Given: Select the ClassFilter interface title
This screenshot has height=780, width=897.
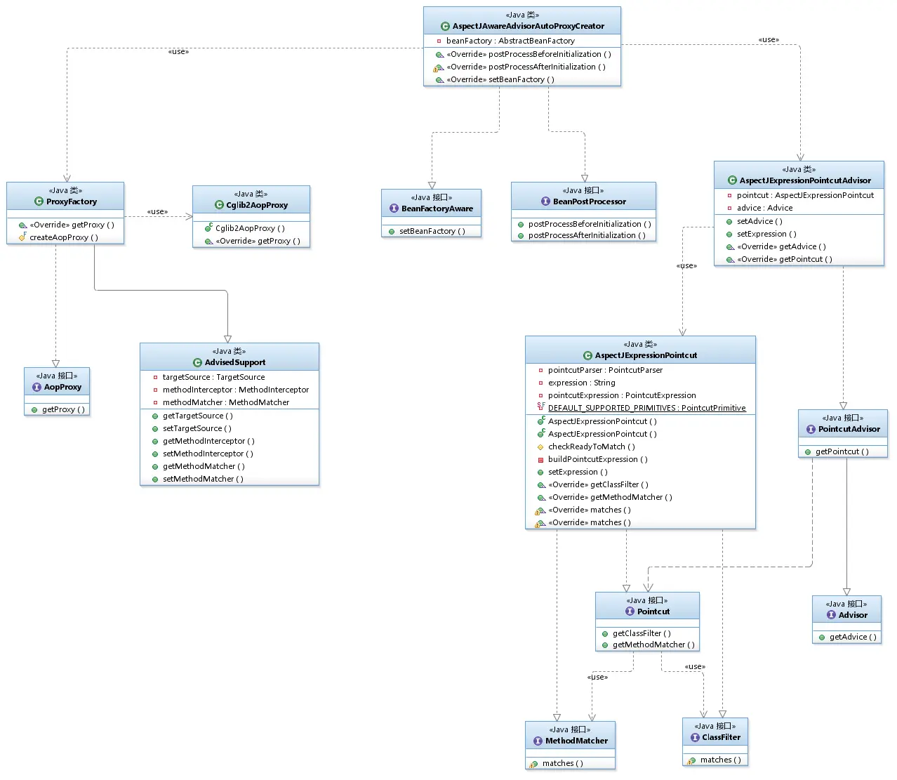Looking at the screenshot, I should [722, 737].
